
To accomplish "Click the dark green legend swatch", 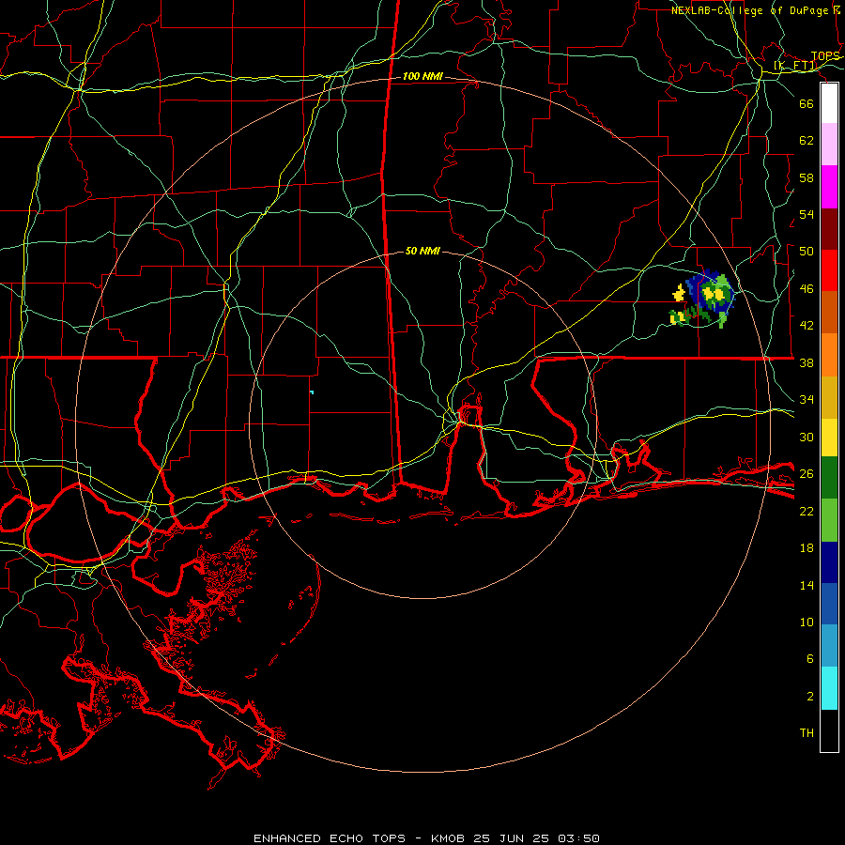I will [829, 478].
